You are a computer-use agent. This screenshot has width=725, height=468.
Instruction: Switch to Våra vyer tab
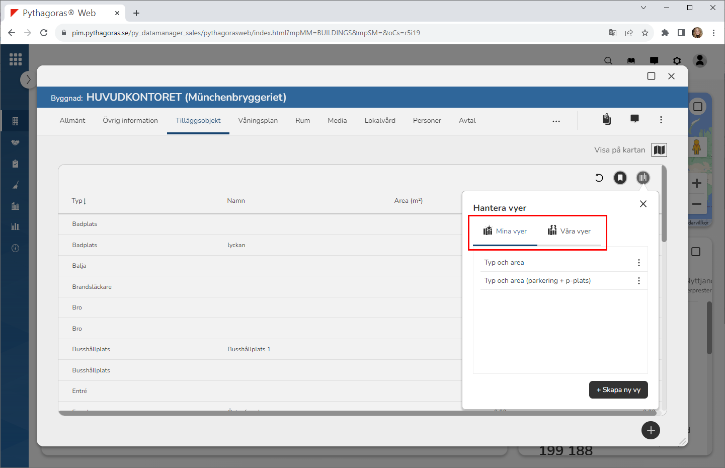point(569,231)
